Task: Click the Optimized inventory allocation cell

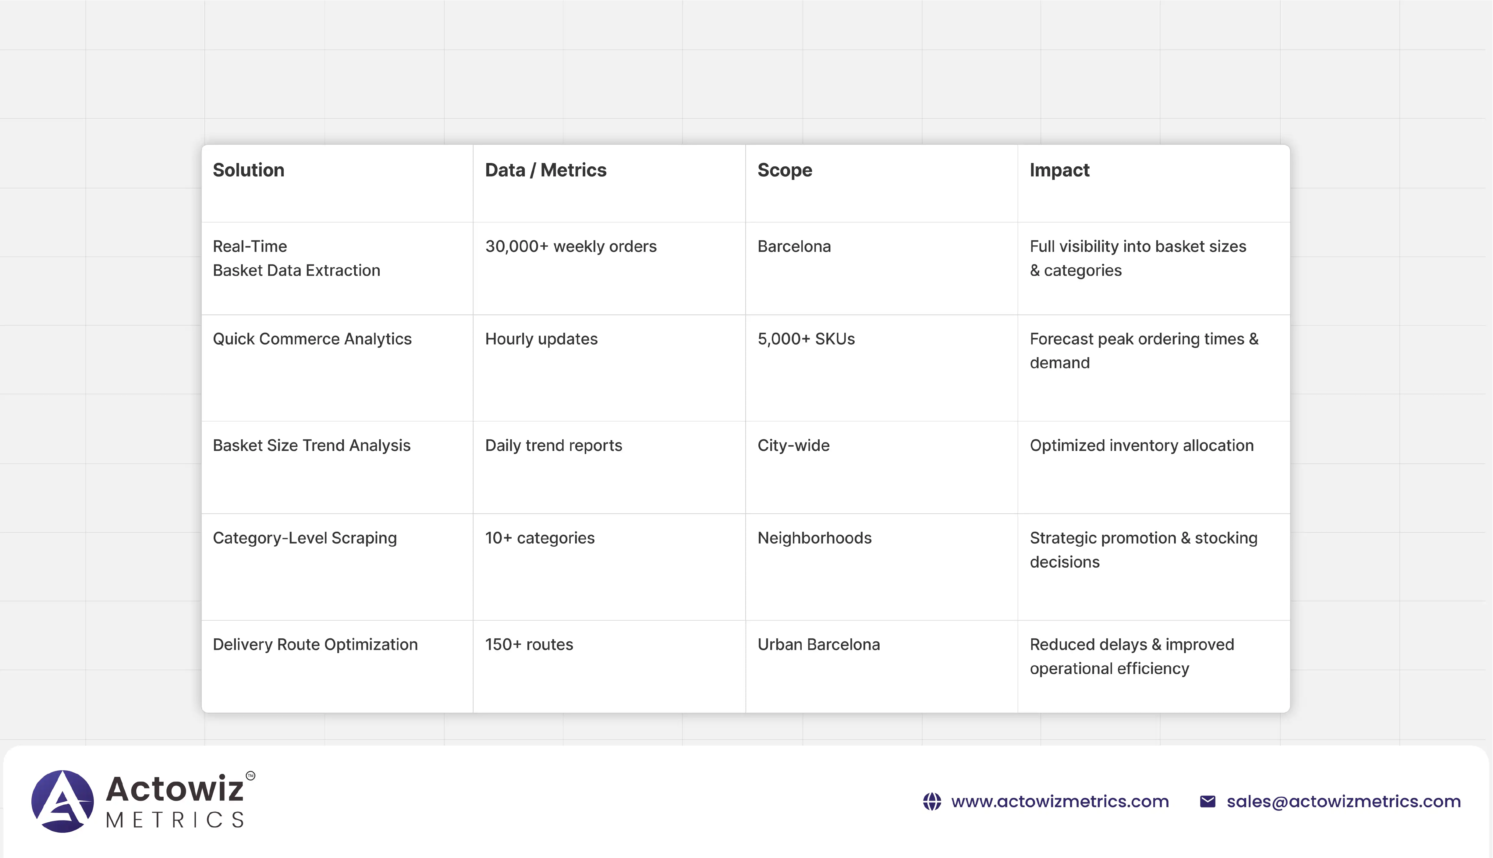Action: 1141,445
